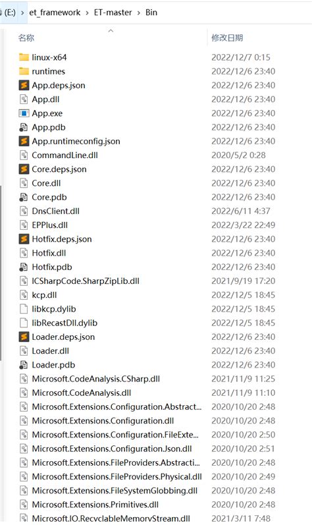This screenshot has height=525, width=312.
Task: Go to ET-master in address bar
Action: tap(113, 13)
